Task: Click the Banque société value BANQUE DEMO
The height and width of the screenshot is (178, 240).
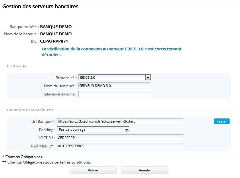Action: 56,27
